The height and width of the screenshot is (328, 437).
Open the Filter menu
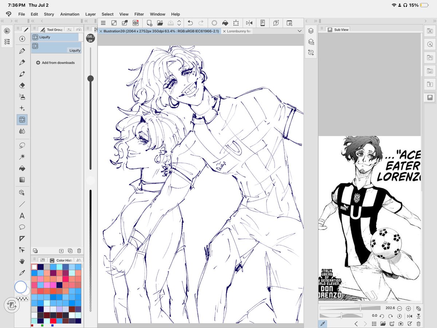(x=139, y=14)
